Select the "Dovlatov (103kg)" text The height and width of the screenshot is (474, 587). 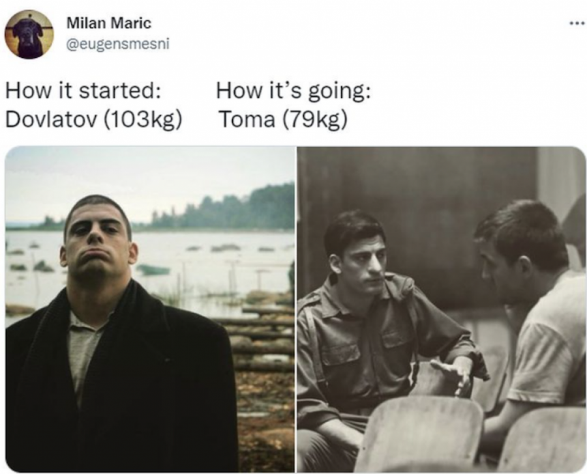tap(94, 120)
